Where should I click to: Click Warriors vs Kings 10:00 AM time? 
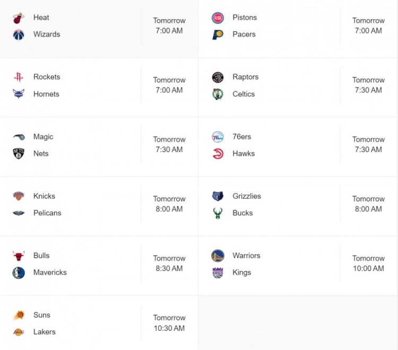pos(368,263)
